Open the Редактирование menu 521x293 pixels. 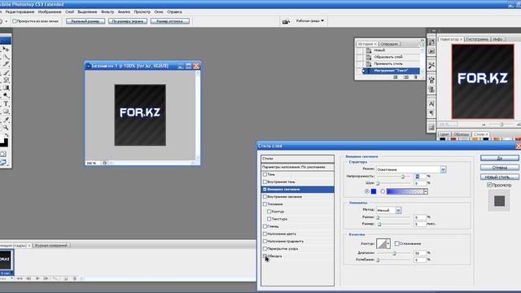point(20,11)
